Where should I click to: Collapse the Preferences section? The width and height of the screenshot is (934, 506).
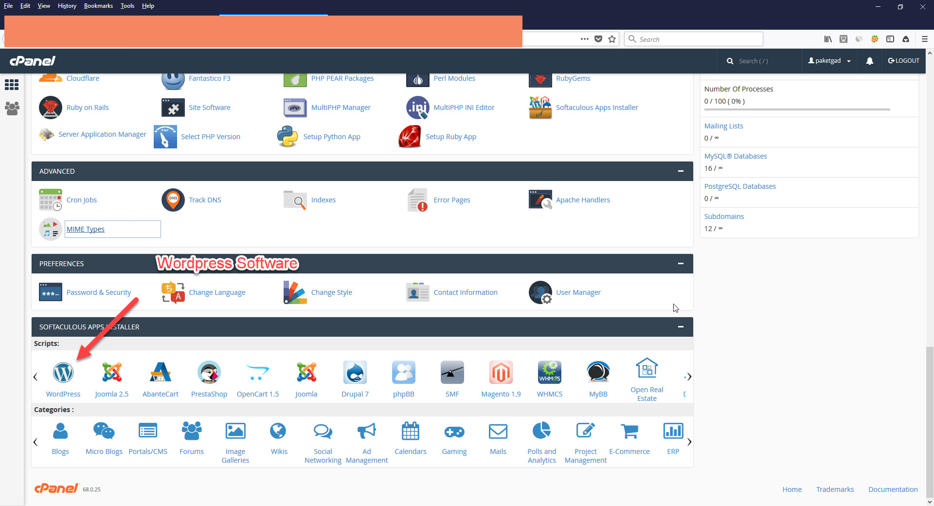point(681,264)
